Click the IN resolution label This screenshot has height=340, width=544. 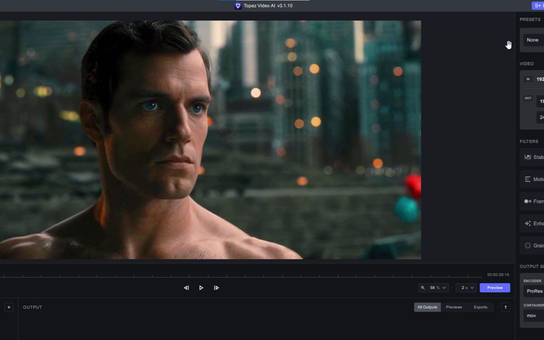[x=528, y=79]
